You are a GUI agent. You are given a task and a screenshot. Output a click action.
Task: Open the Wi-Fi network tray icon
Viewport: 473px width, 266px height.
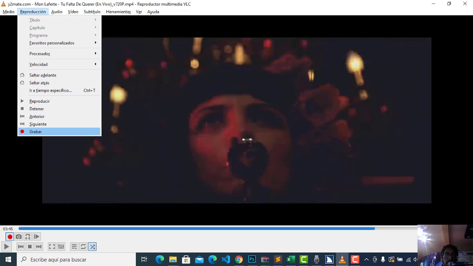point(408,259)
